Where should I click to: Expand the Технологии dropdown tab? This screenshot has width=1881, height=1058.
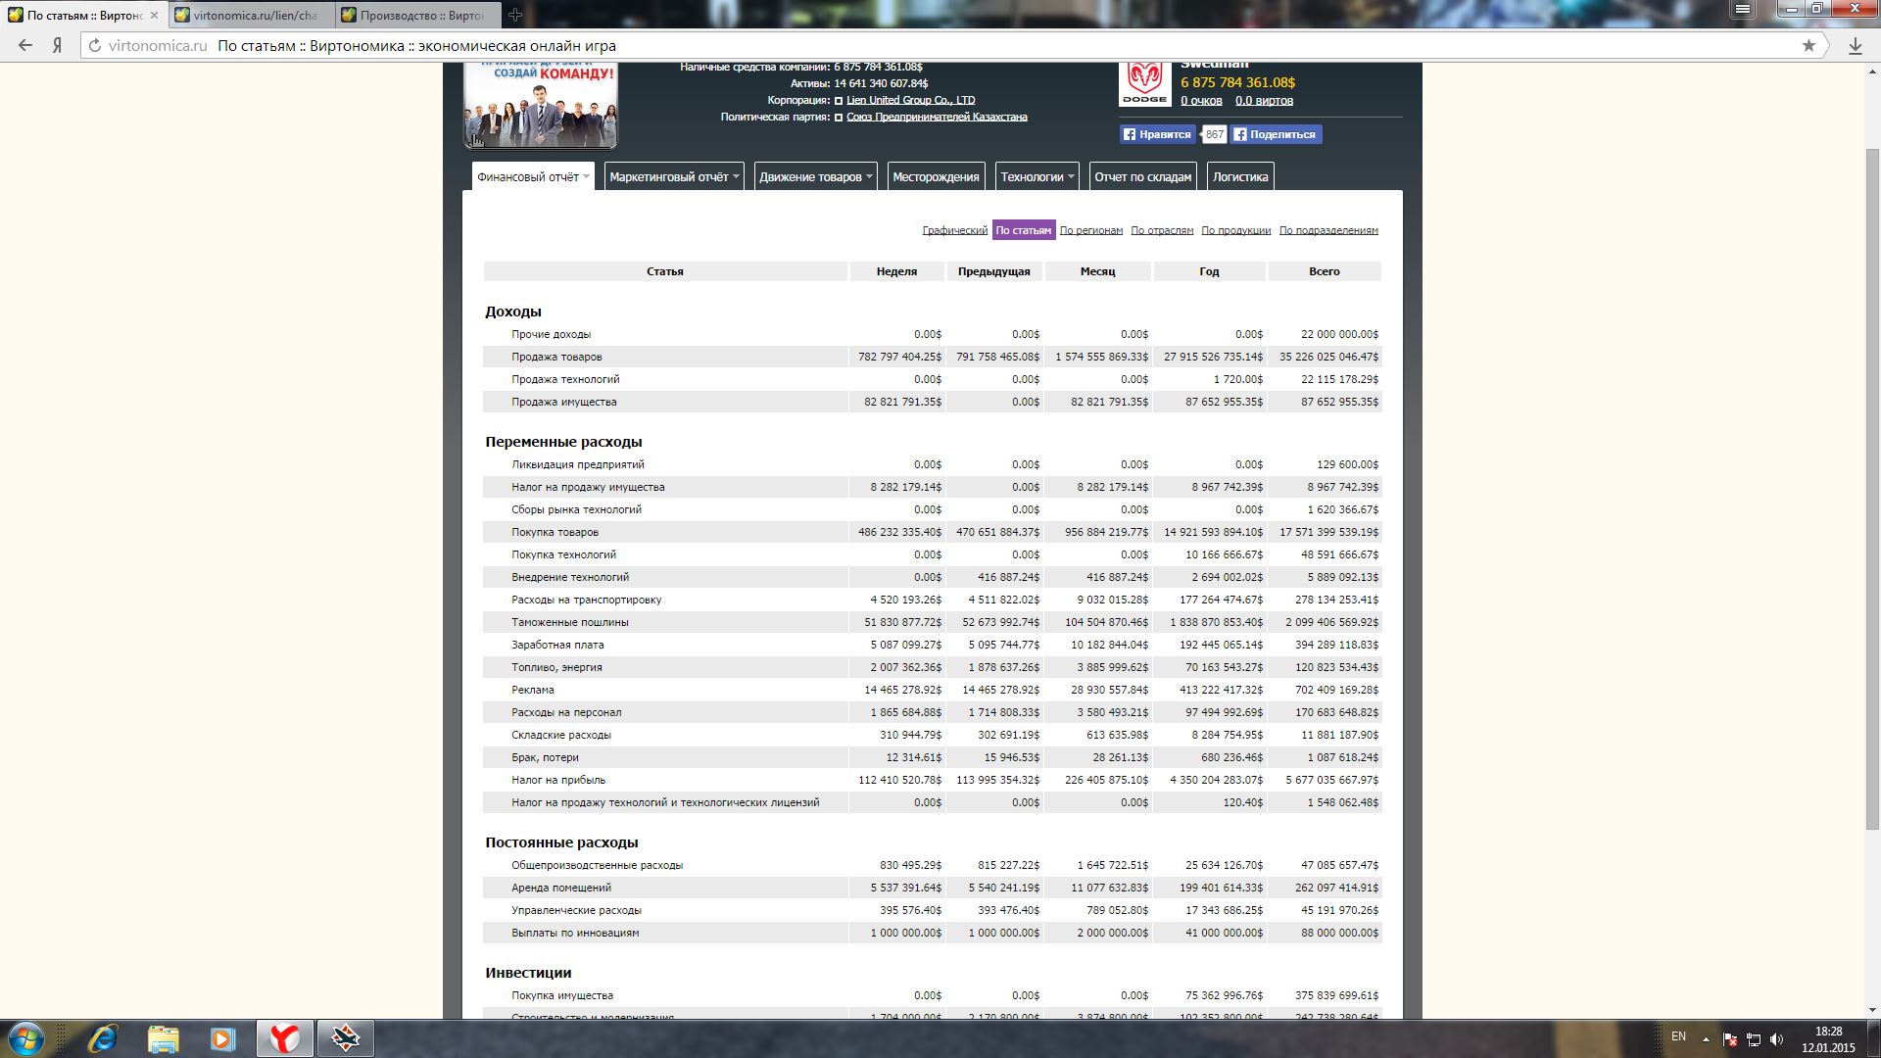click(1037, 177)
